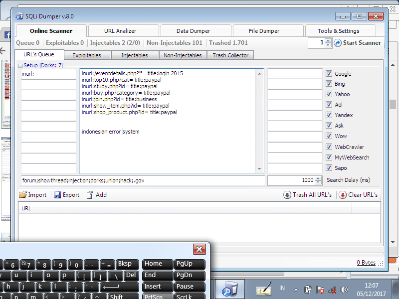Uncheck the Bing search engine
Screen dimensions: 399x299
point(329,83)
